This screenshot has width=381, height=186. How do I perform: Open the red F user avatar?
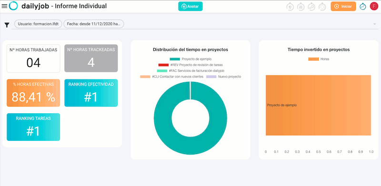pos(374,6)
